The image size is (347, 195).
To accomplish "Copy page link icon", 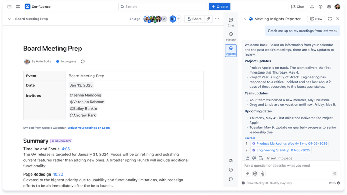I will pos(208,19).
